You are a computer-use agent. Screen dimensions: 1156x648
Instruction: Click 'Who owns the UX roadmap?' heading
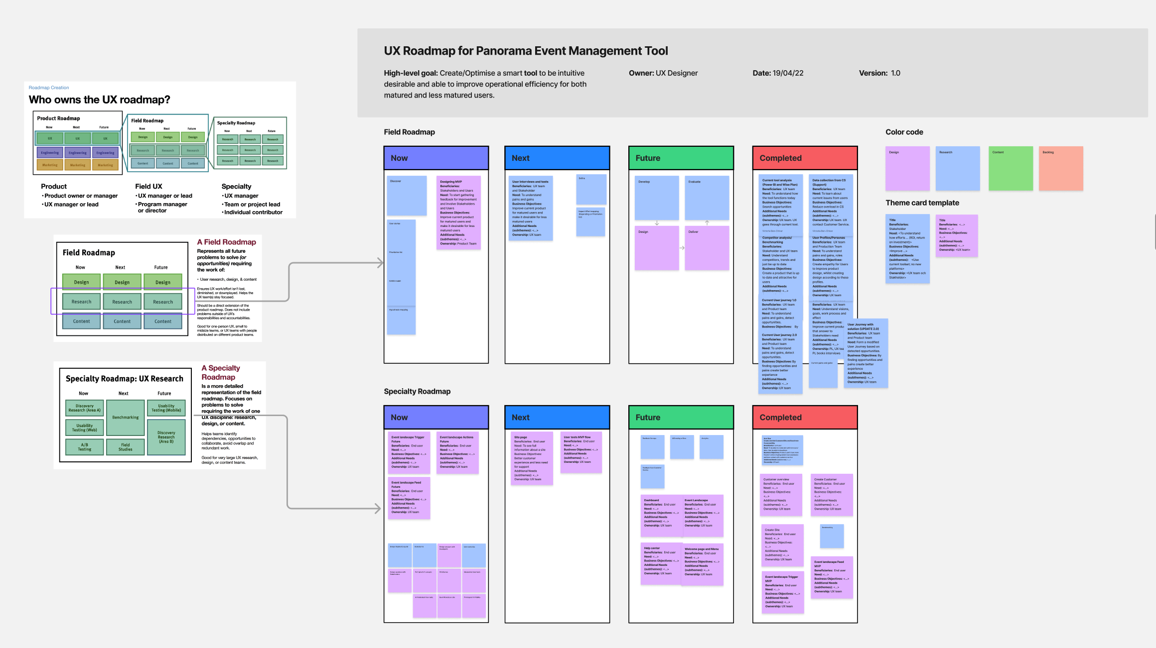(x=100, y=100)
